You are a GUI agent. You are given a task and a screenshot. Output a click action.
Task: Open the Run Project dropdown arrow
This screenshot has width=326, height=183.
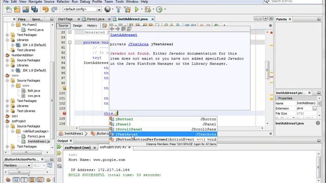[x=142, y=9]
